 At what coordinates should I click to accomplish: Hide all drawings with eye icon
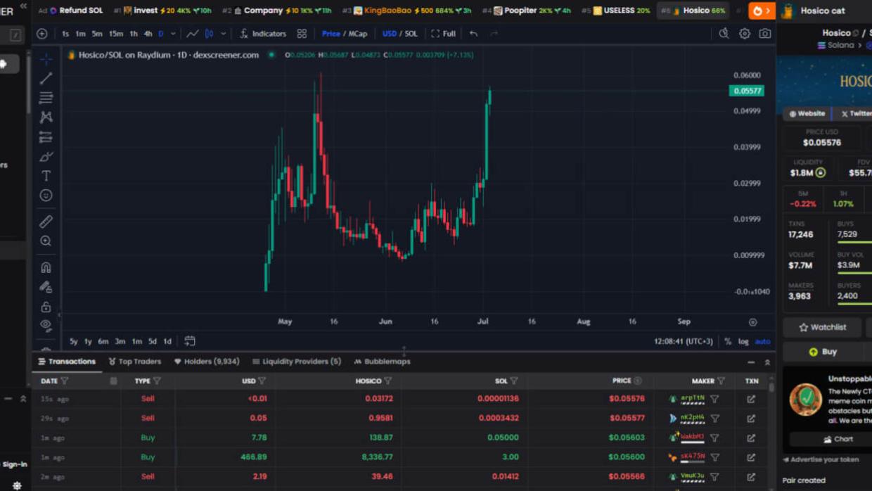[46, 325]
